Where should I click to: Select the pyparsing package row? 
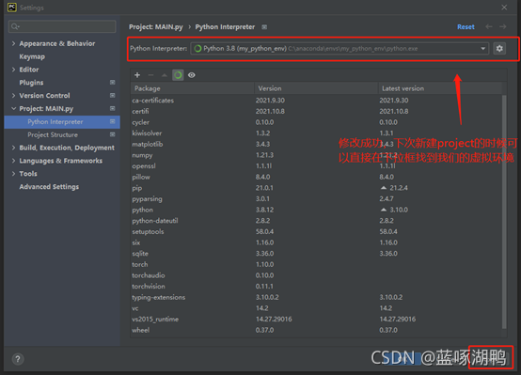point(316,199)
